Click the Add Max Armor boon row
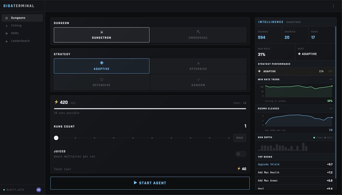 (295, 181)
